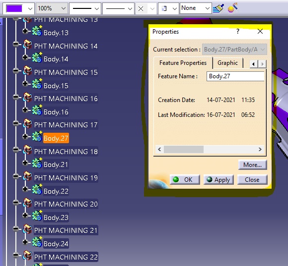The height and width of the screenshot is (266, 288).
Task: Click the PHT MACHINING 21 node icon
Action: (x=27, y=229)
